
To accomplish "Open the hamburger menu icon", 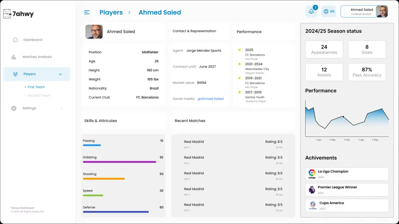I will coord(87,12).
